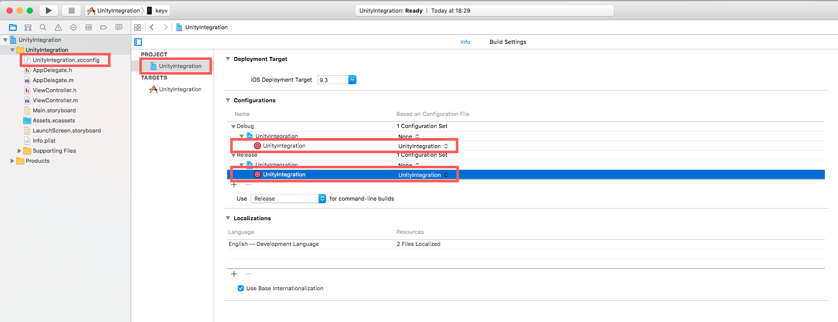Open the Test navigator diamond icon
838x322 pixels.
tap(73, 27)
